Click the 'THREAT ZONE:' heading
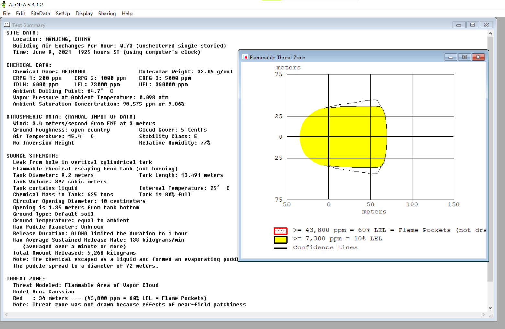505x329 pixels. (x=26, y=279)
